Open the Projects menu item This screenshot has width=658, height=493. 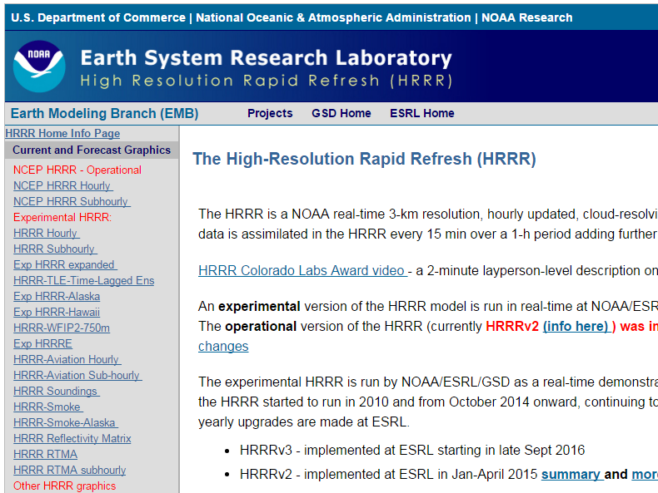pos(270,113)
